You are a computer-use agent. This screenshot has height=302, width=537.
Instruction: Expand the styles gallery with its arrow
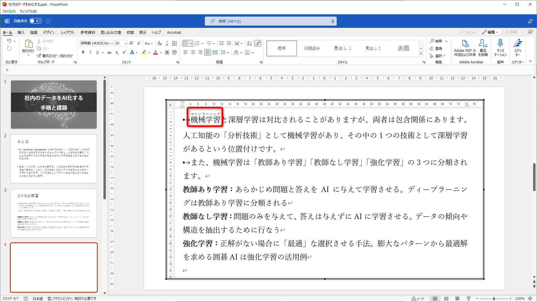[421, 54]
